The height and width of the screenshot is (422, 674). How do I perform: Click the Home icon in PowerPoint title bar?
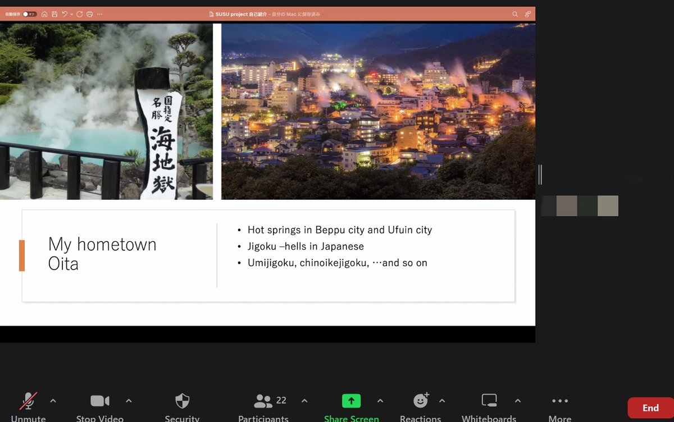[x=44, y=14]
